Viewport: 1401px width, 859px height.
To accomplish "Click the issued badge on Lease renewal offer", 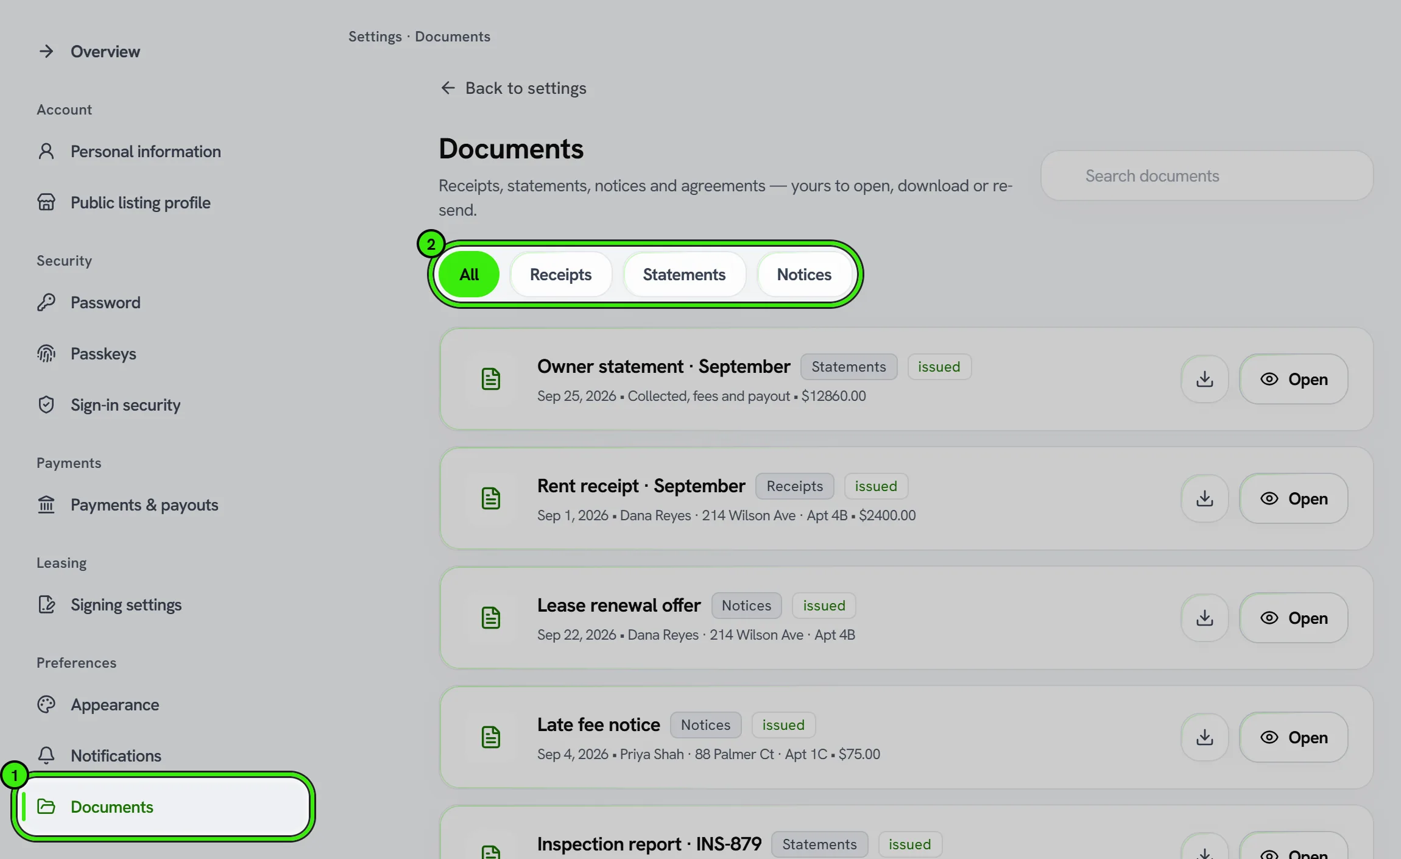I will tap(824, 606).
